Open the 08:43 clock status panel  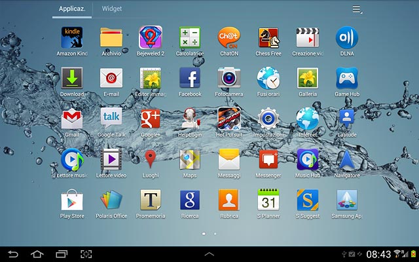[x=378, y=254]
